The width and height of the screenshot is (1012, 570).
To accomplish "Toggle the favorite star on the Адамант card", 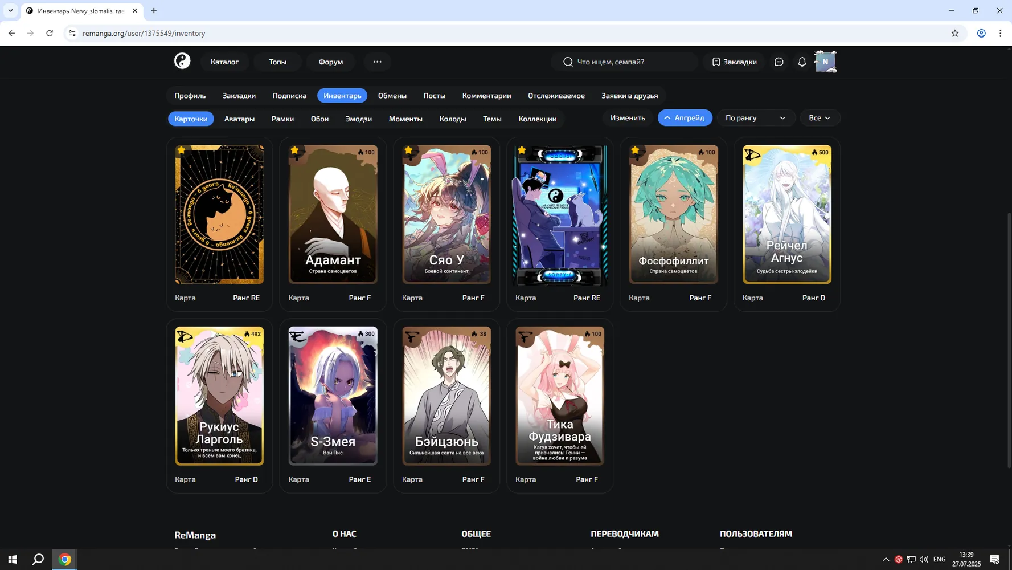I will click(294, 150).
